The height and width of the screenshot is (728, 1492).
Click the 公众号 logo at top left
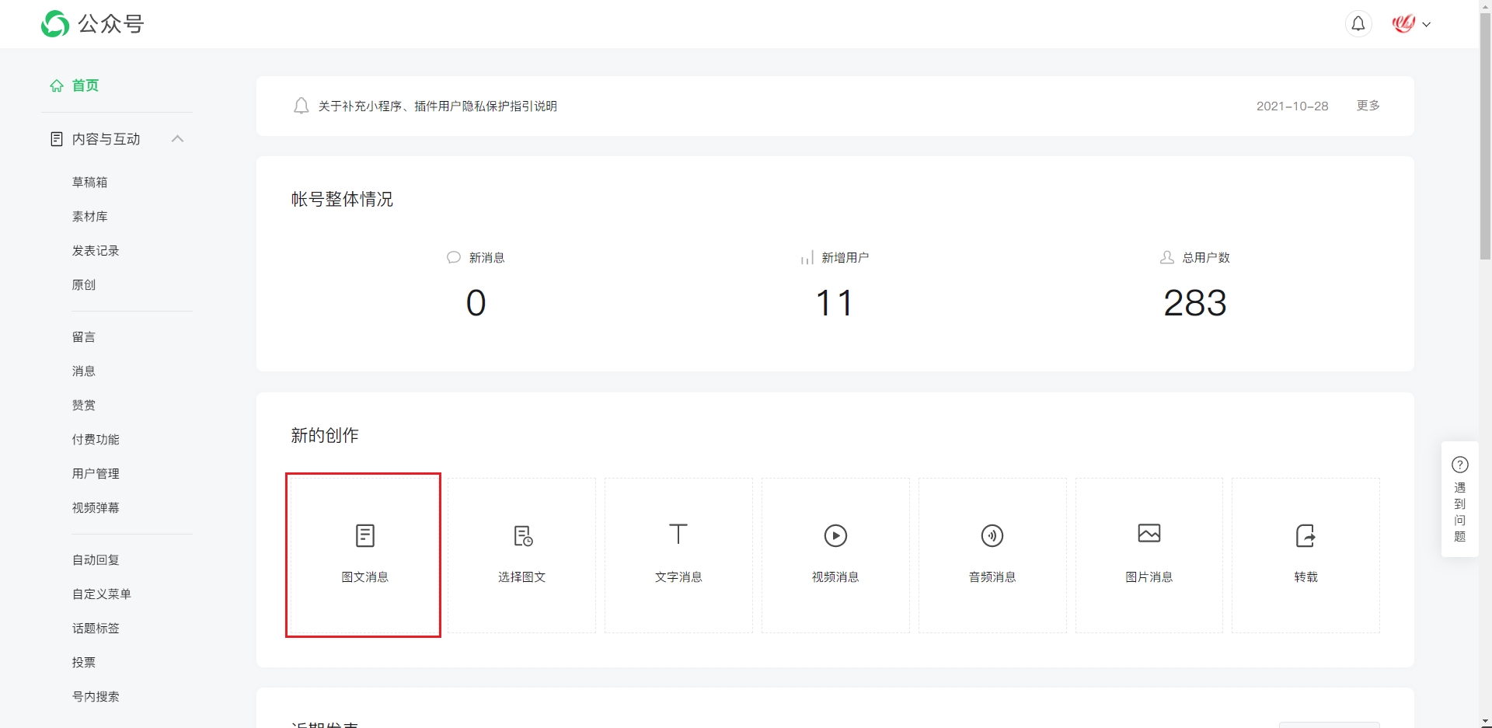click(x=93, y=24)
